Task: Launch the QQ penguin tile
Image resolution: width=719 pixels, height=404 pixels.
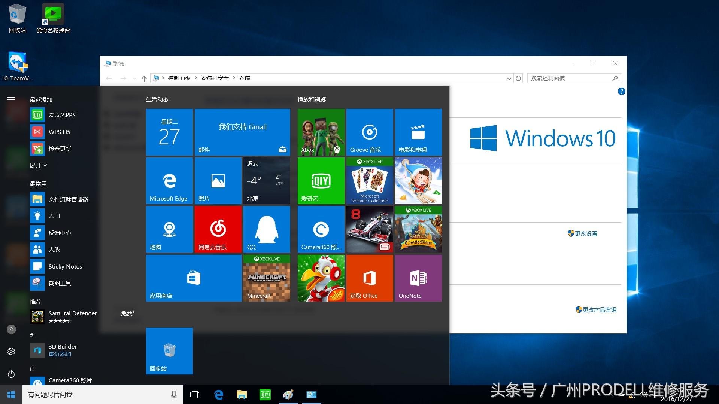Action: (267, 229)
